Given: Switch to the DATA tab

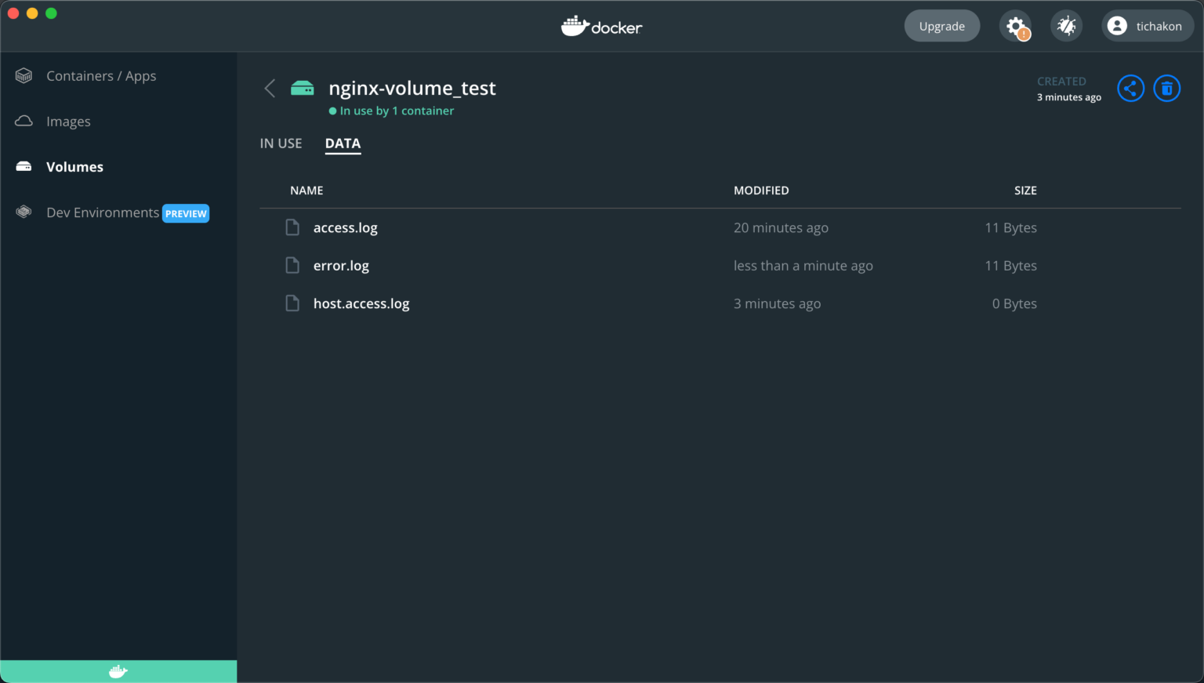Looking at the screenshot, I should tap(343, 144).
